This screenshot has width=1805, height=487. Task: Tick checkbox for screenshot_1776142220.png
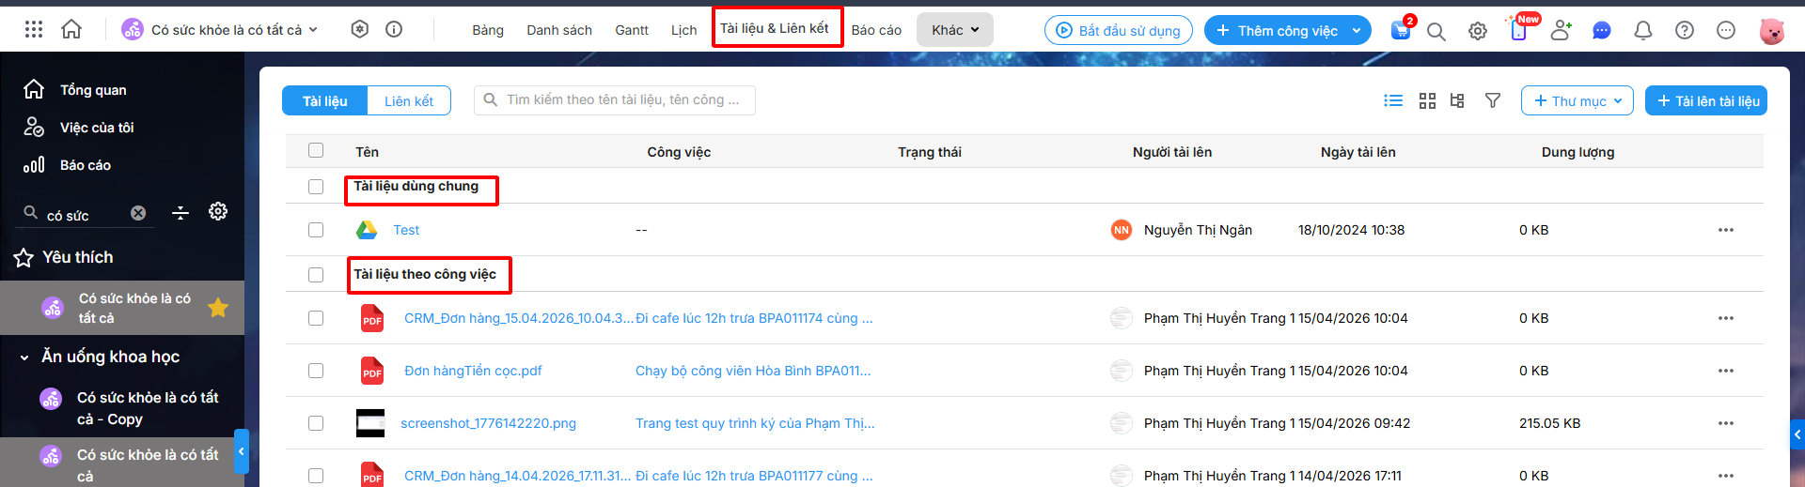click(x=316, y=423)
